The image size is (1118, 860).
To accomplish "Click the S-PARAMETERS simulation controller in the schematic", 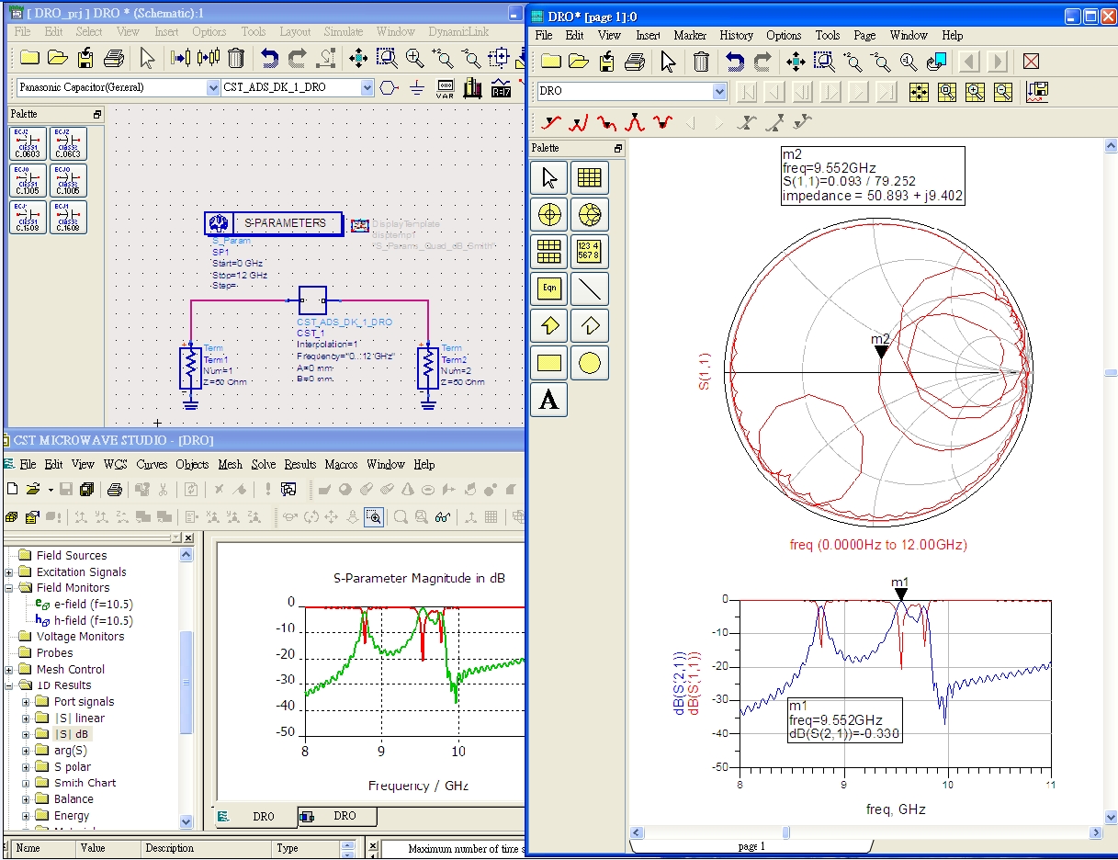I will [274, 223].
